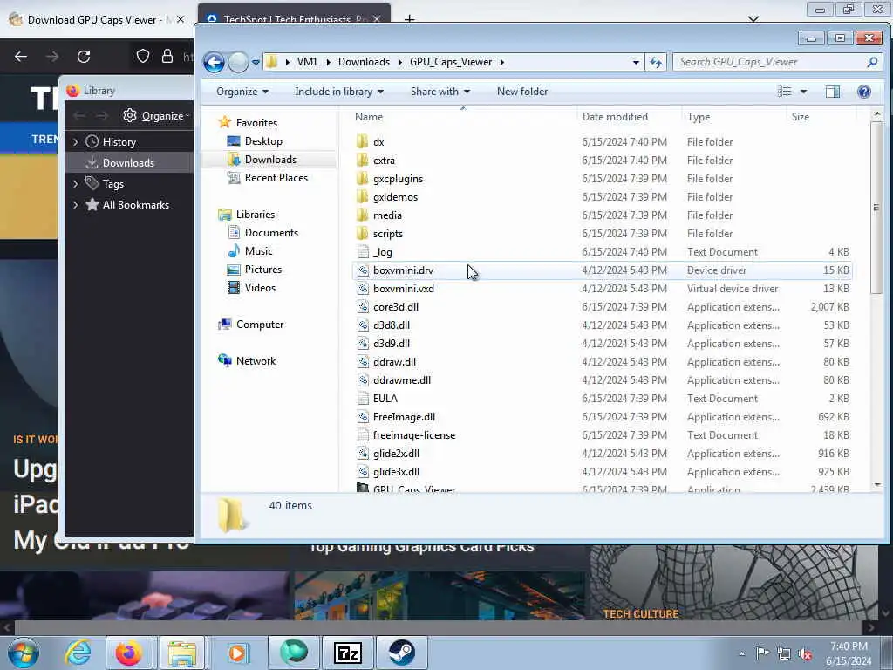Reload the page in Firefox
This screenshot has height=670, width=893.
(84, 57)
